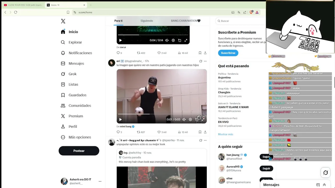This screenshot has width=335, height=188.
Task: Follow han jisung with Seguir
Action: point(266,157)
